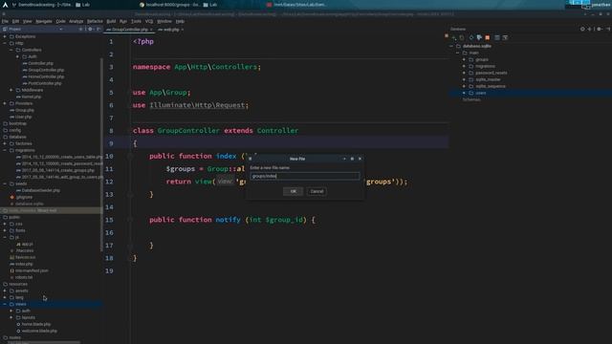The height and width of the screenshot is (344, 612).
Task: Hide the Project tool window
Action: click(98, 30)
